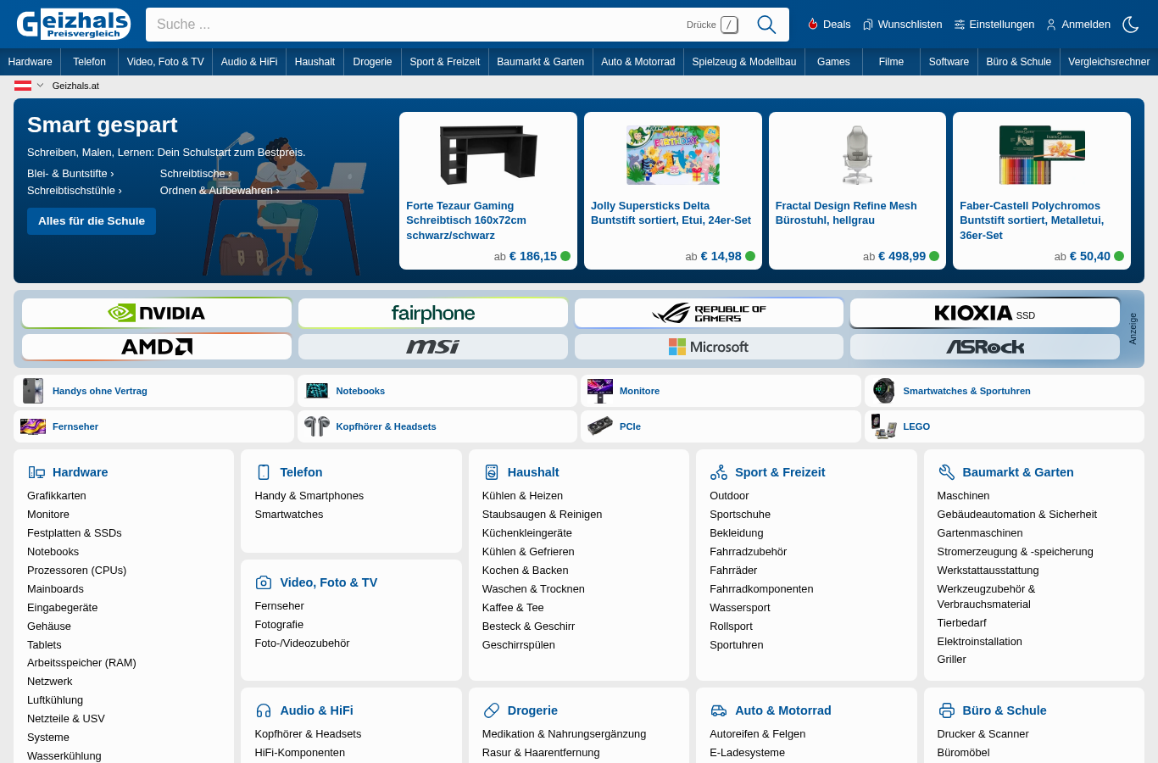Open the Video, Foto & TV camera icon

pos(264,582)
